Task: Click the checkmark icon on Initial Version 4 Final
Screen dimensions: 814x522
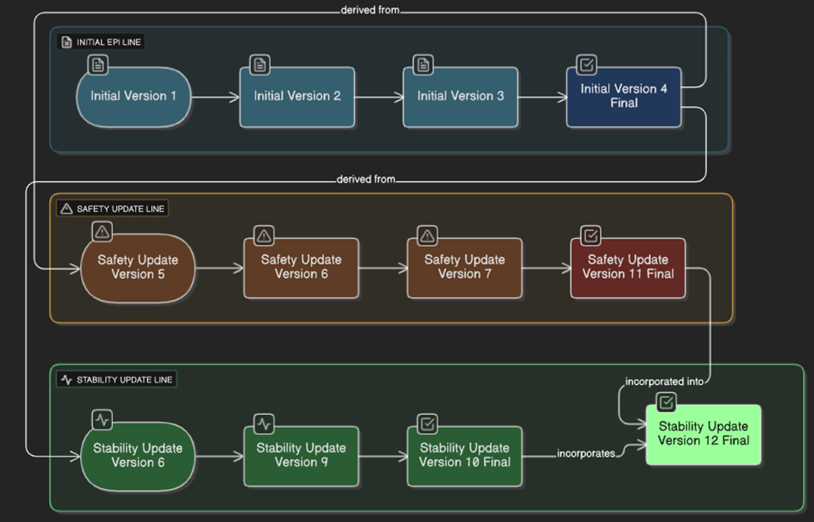Action: pyautogui.click(x=586, y=65)
